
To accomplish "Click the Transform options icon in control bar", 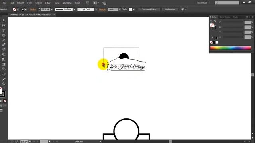I will [x=182, y=10].
